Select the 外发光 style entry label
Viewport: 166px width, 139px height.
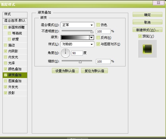(x=13, y=87)
